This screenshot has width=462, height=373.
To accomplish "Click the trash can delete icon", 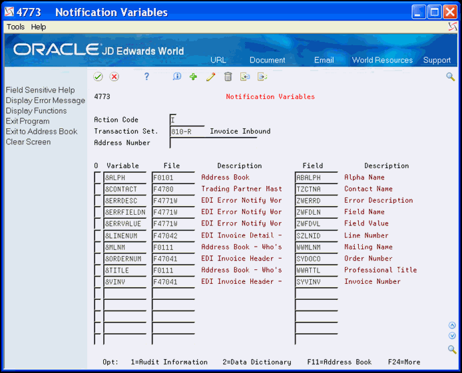I will click(228, 76).
